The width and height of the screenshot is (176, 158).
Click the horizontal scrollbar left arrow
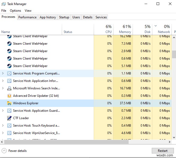point(2,142)
